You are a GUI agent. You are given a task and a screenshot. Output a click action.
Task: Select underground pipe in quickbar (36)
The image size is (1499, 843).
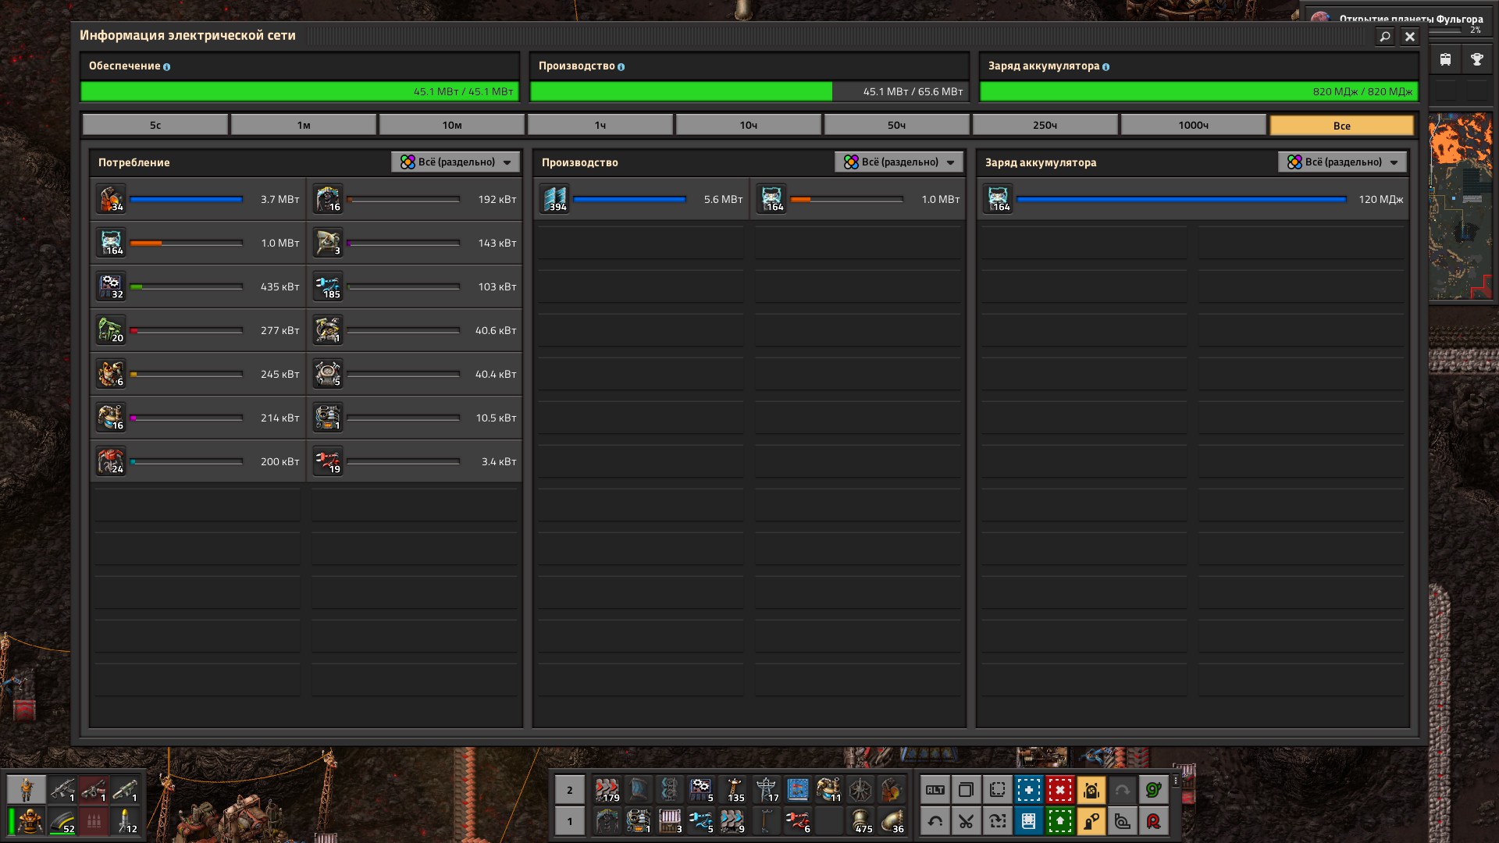[892, 821]
